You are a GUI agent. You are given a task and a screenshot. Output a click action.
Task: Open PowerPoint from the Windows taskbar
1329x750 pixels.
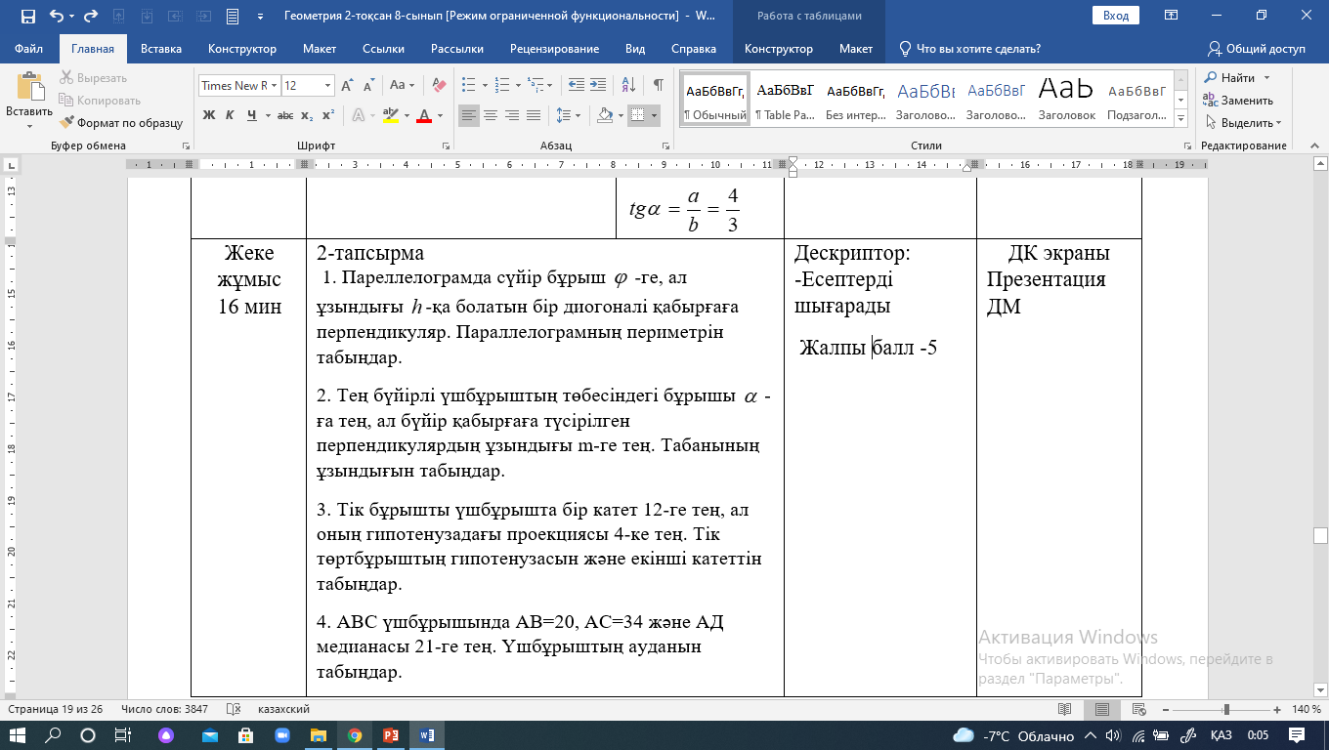[391, 735]
